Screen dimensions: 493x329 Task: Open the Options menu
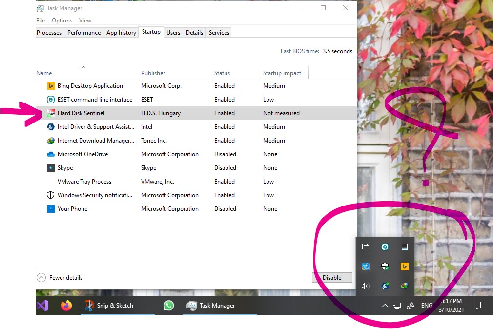62,21
